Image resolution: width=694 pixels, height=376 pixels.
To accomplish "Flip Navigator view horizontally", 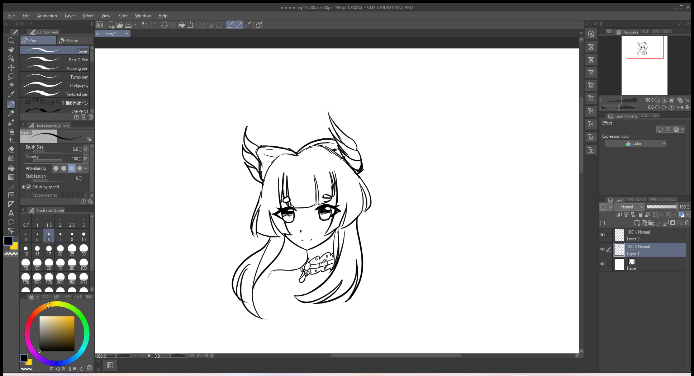I will coord(680,107).
